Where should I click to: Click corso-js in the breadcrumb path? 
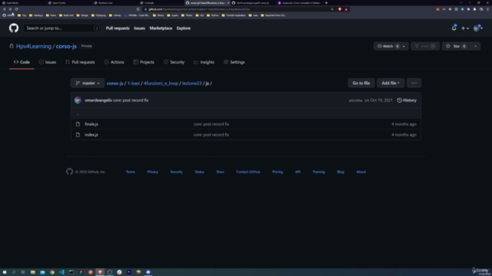click(x=115, y=84)
